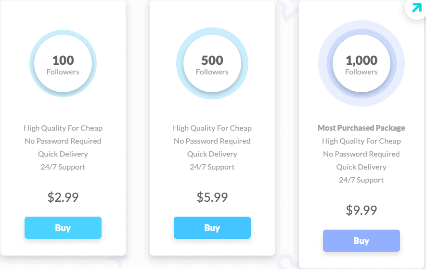Buy the 100 Followers package
This screenshot has width=426, height=269.
pyautogui.click(x=63, y=228)
